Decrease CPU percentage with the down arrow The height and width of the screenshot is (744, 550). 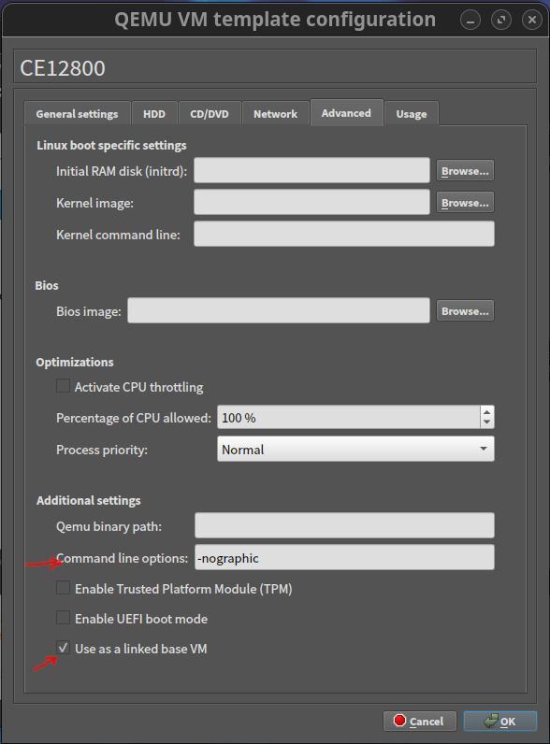(x=486, y=422)
